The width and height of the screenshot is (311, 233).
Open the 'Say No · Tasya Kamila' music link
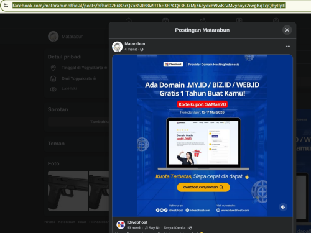click(165, 228)
